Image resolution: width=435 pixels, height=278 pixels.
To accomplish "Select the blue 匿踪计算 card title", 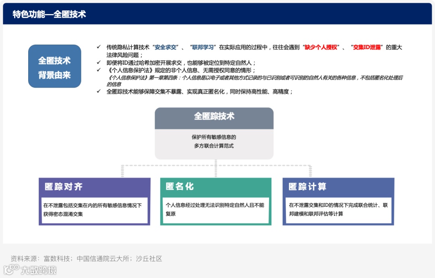I will point(307,187).
